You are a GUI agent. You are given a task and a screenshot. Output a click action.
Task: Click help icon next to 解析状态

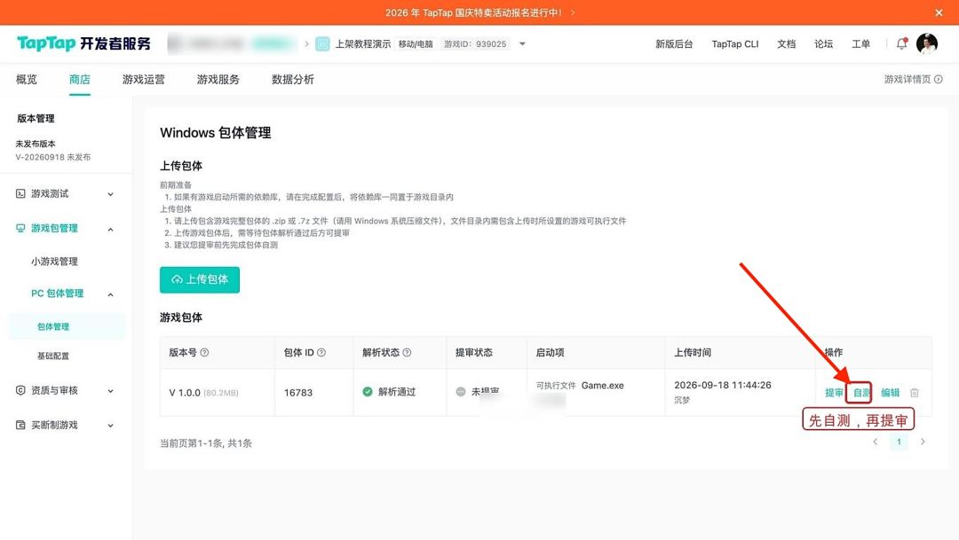click(x=408, y=353)
